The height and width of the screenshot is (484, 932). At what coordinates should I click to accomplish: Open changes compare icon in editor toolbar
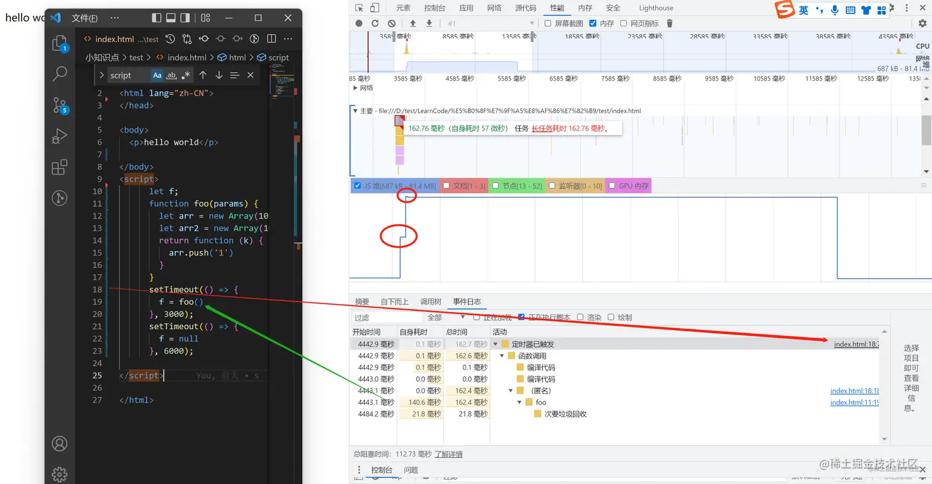tap(187, 39)
